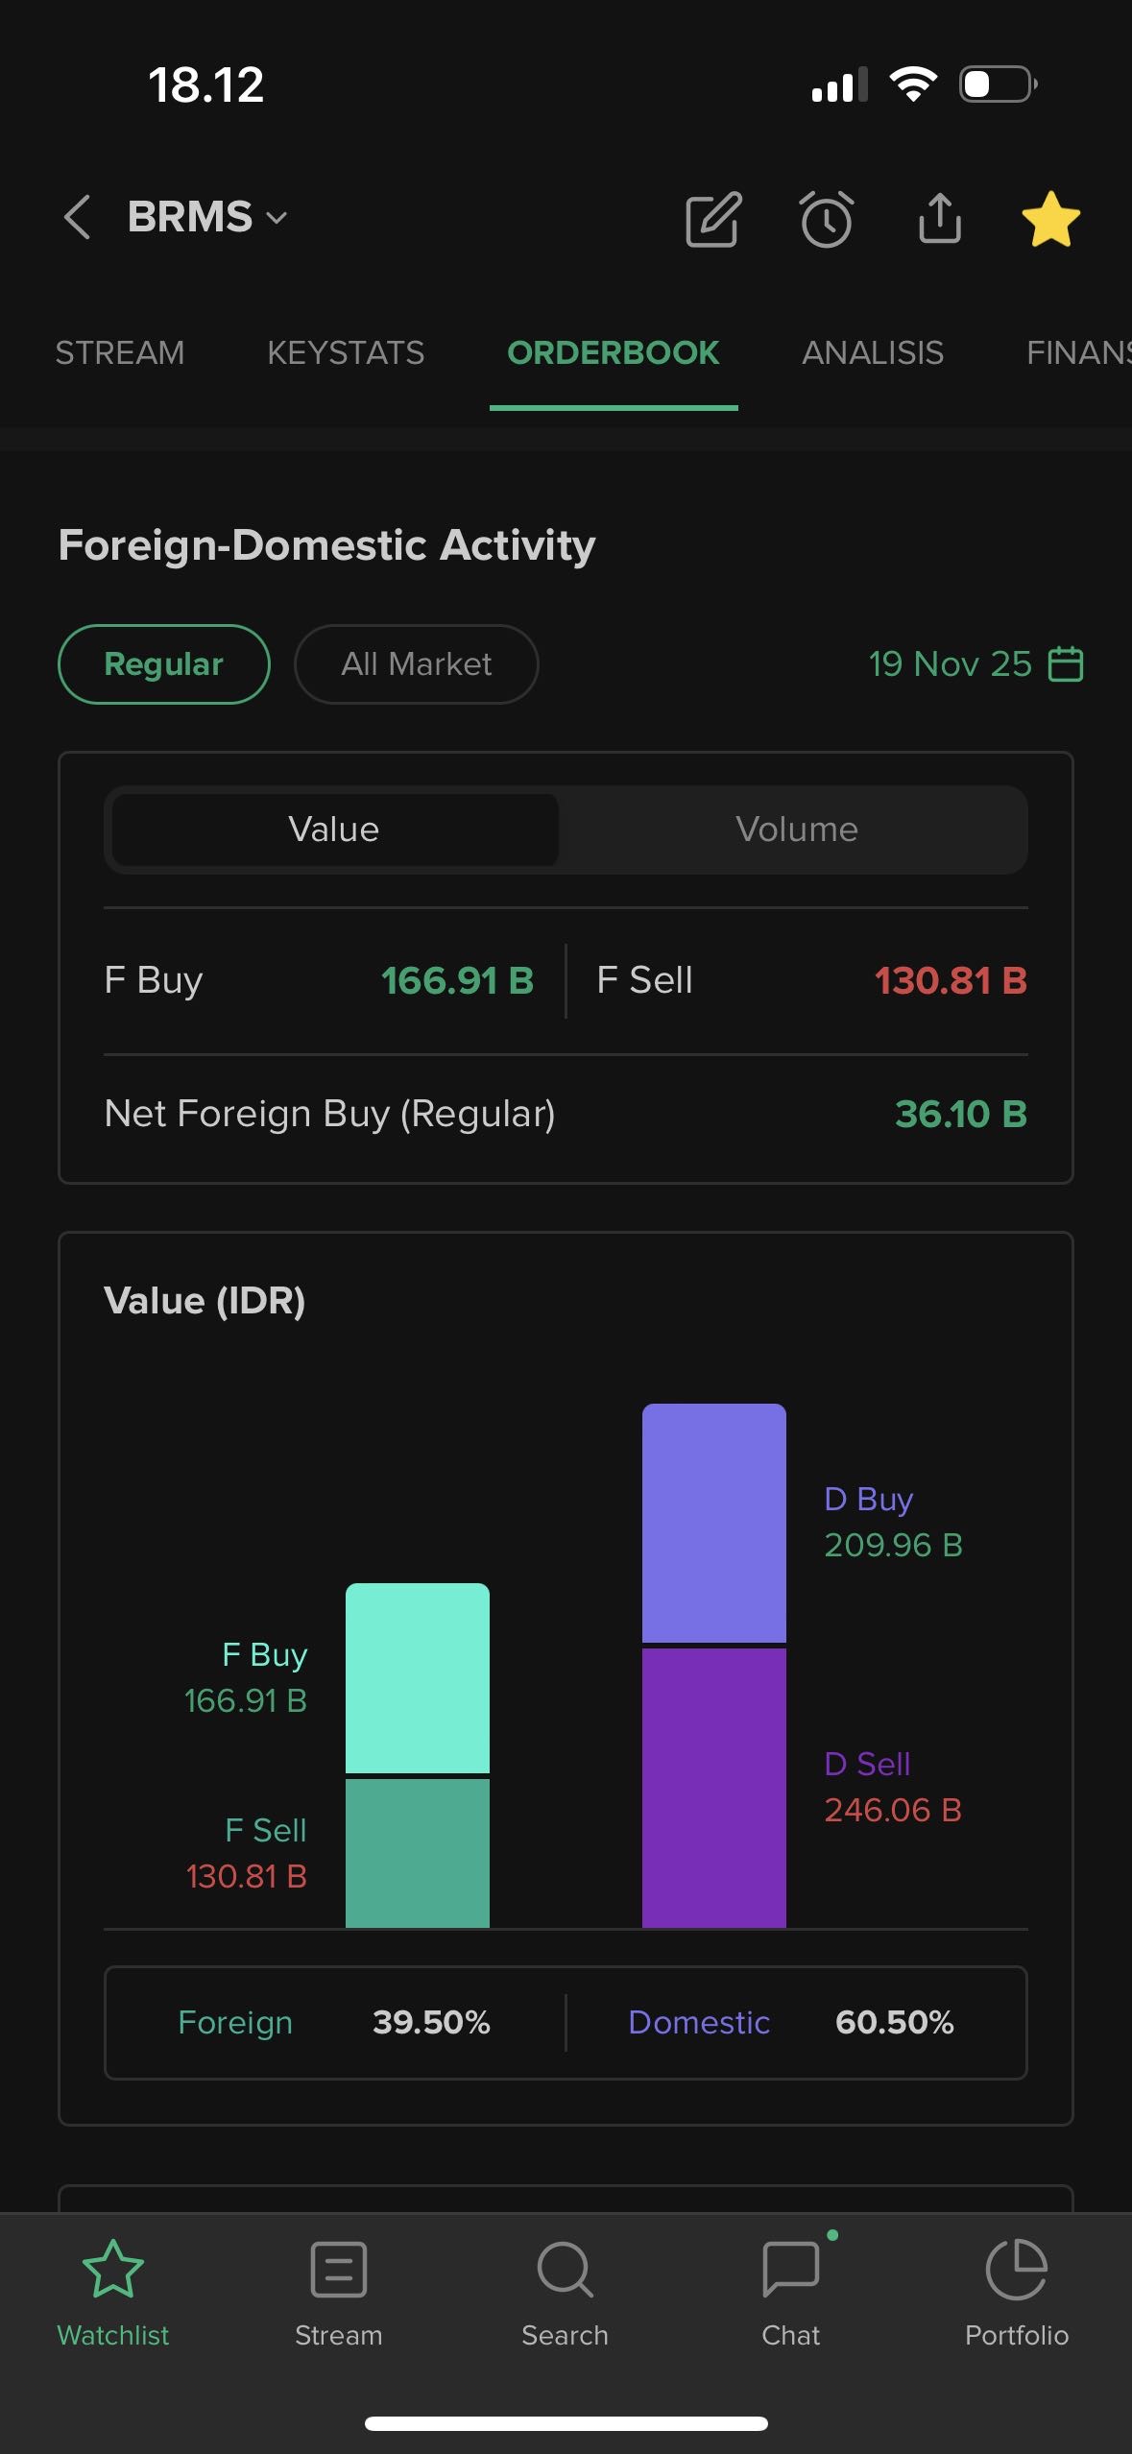Tap the light green F Buy bar
The width and height of the screenshot is (1132, 2454).
(x=418, y=1677)
